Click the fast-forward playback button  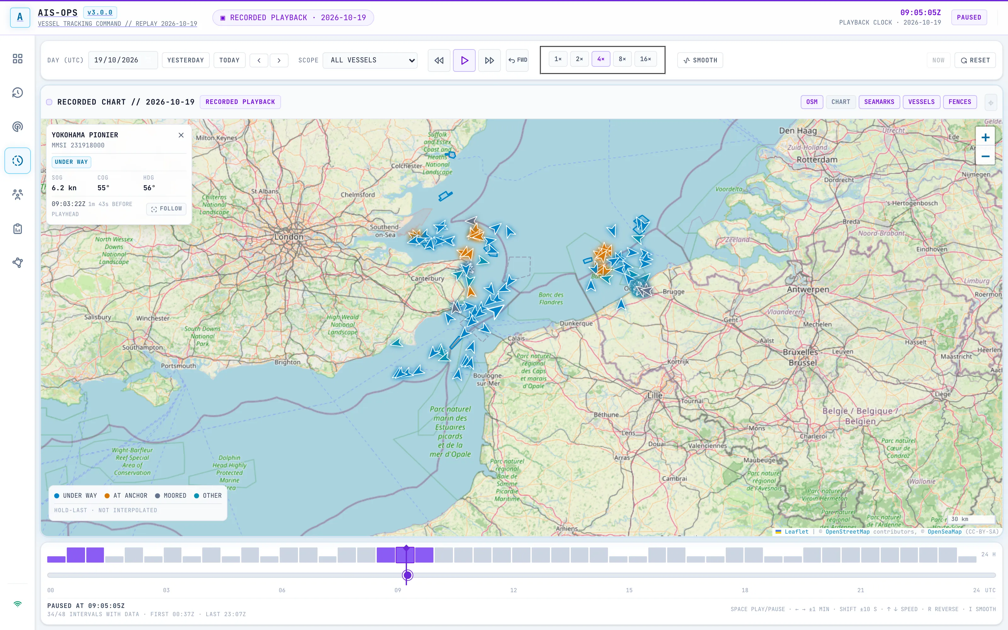(x=490, y=60)
